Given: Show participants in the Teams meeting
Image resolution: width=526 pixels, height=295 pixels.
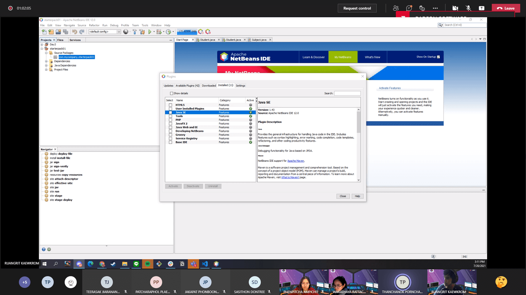Looking at the screenshot, I should point(396,8).
